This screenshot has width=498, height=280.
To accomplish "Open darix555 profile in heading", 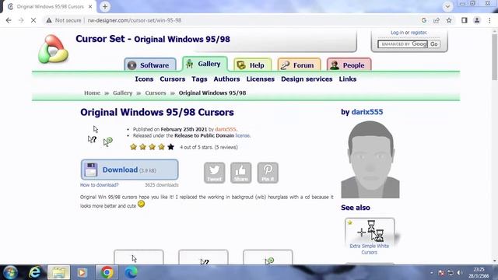I will pos(367,112).
